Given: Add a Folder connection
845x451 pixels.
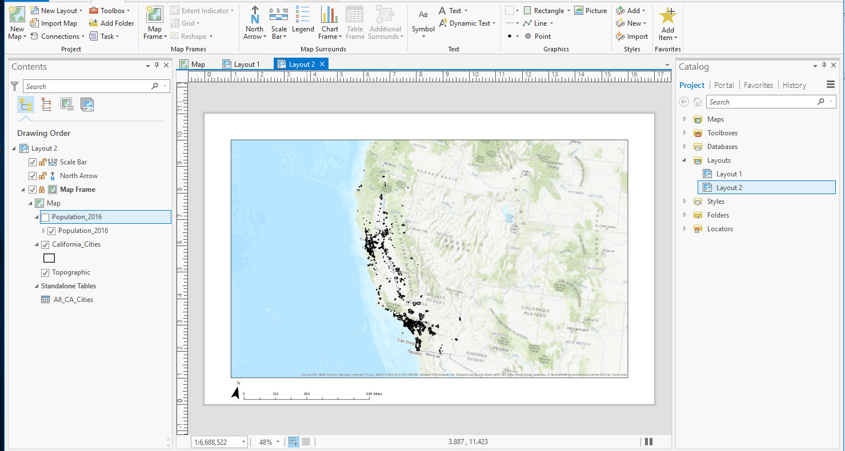Looking at the screenshot, I should 111,23.
